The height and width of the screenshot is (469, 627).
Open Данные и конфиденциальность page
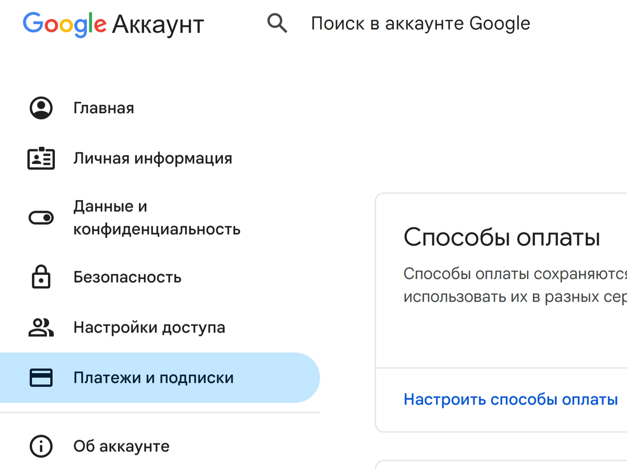tap(156, 218)
